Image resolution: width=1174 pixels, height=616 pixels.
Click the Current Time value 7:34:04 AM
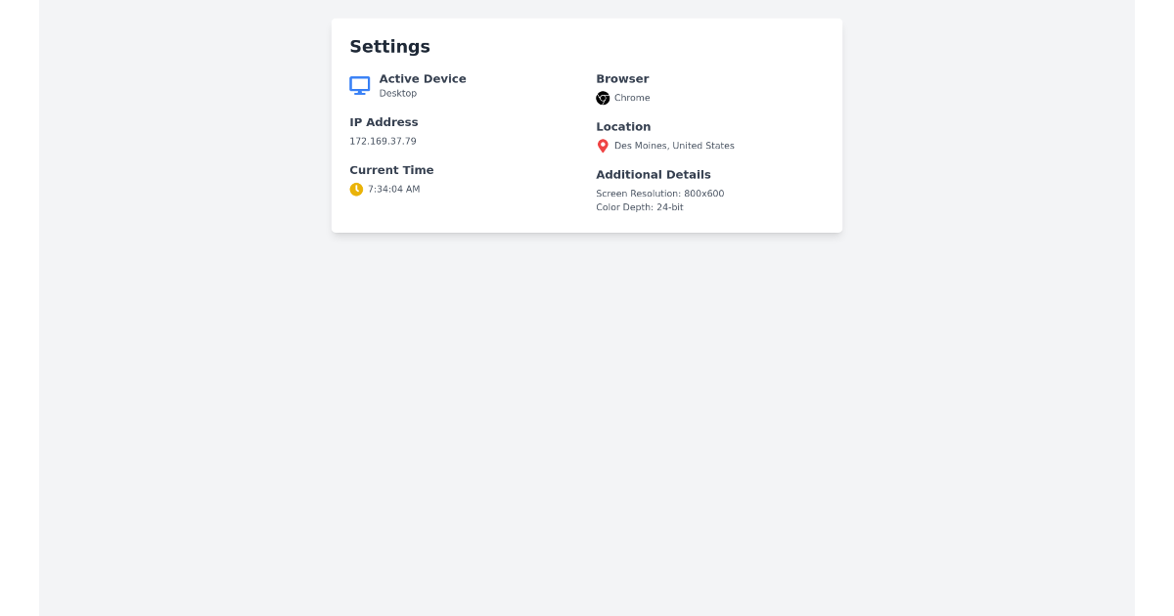393,189
